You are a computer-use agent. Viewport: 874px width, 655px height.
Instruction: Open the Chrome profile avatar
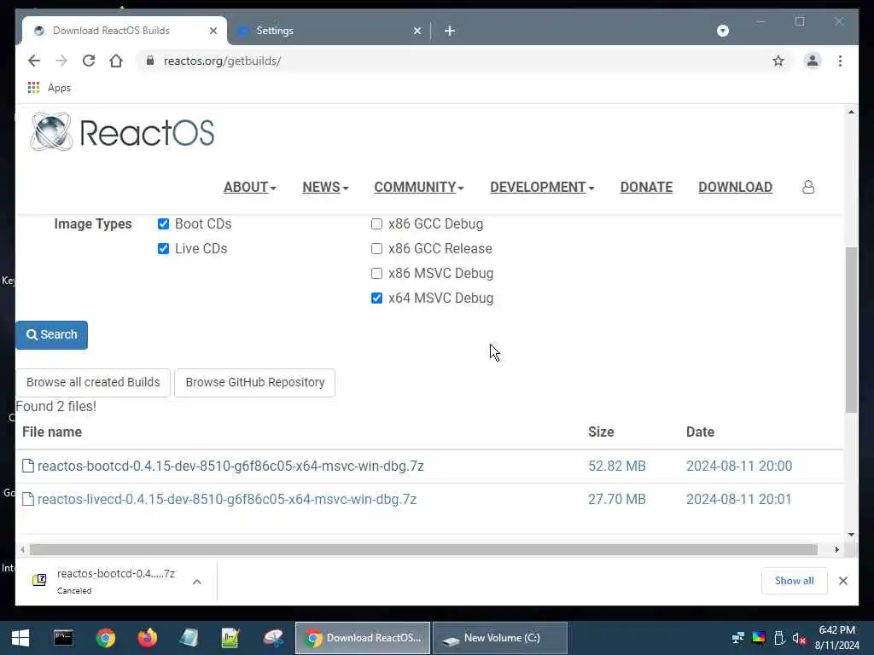click(x=813, y=61)
